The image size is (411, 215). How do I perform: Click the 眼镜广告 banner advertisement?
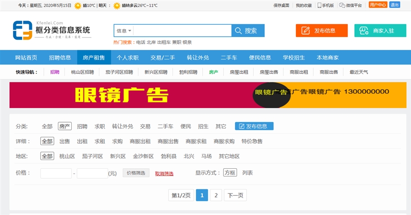(x=208, y=95)
